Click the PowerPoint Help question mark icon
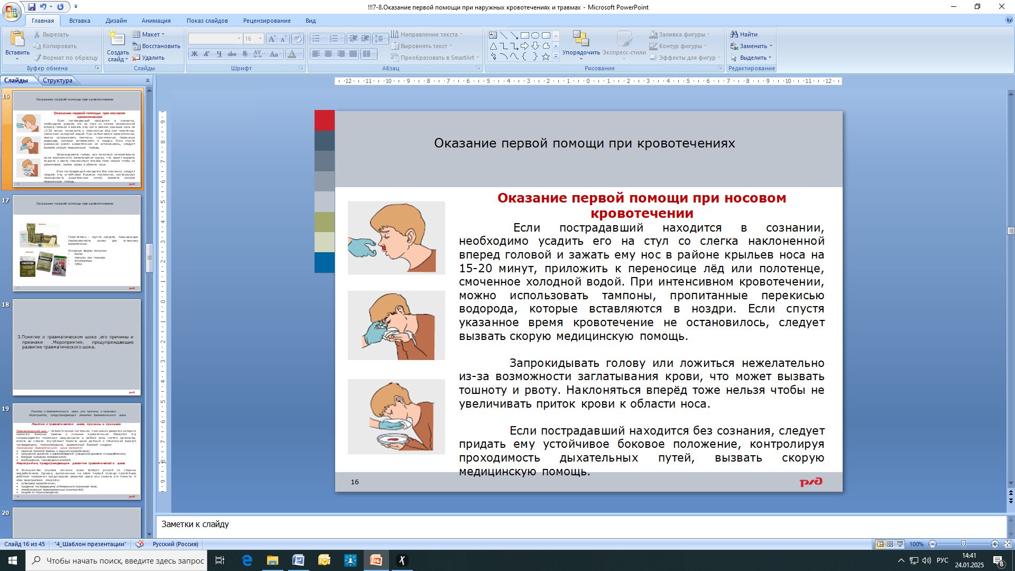 pyautogui.click(x=1009, y=20)
